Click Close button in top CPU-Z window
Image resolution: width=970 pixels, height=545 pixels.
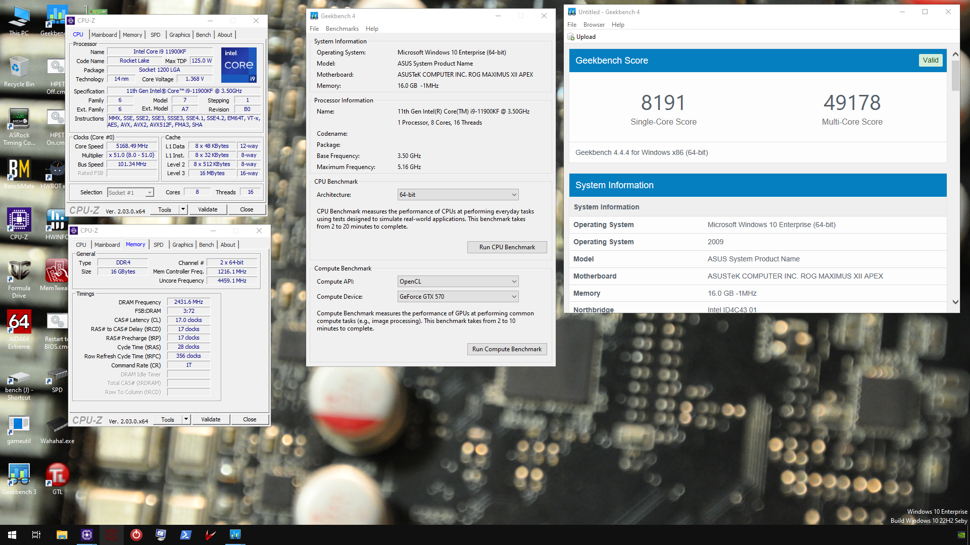(247, 209)
